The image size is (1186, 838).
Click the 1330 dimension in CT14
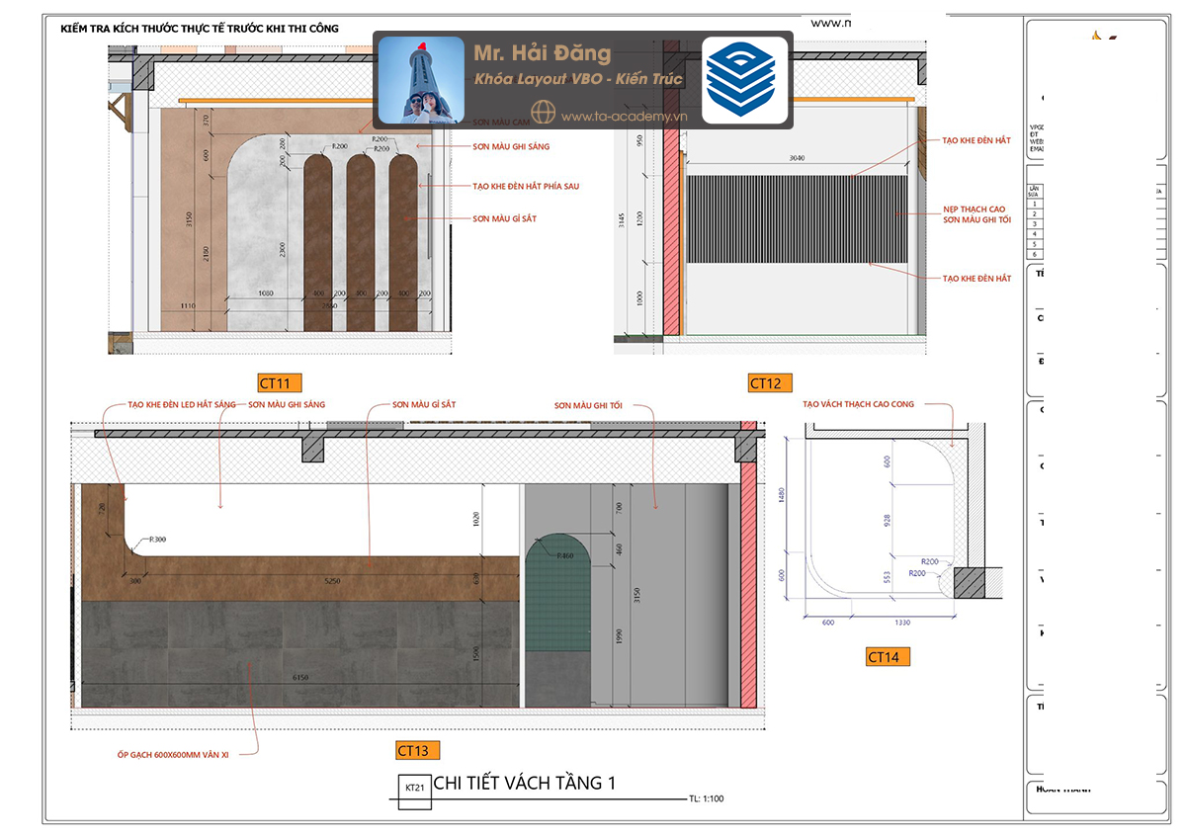click(904, 623)
